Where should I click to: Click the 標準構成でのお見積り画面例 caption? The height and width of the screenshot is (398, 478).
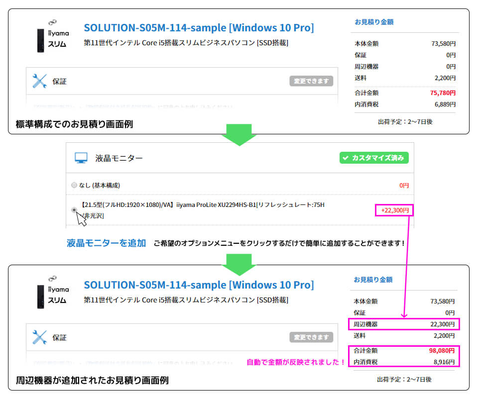(74, 124)
